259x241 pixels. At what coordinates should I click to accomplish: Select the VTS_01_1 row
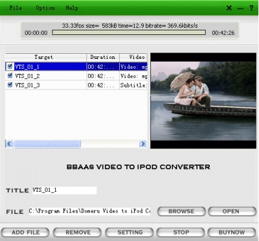(x=76, y=67)
